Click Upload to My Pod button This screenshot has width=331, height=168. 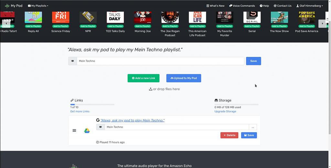(184, 78)
